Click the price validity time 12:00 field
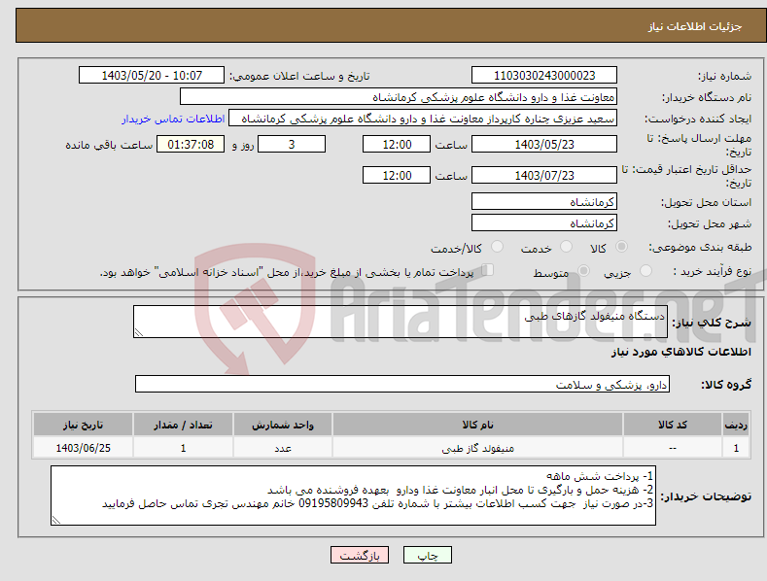Screen dimensions: 767x581 [397, 175]
